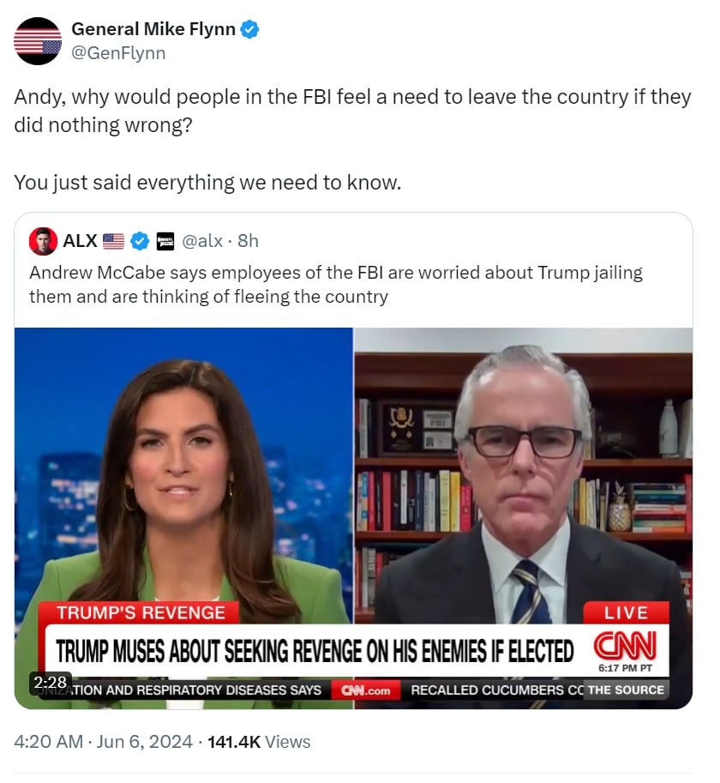The height and width of the screenshot is (783, 720).
Task: Click the ALX display name
Action: pyautogui.click(x=80, y=241)
